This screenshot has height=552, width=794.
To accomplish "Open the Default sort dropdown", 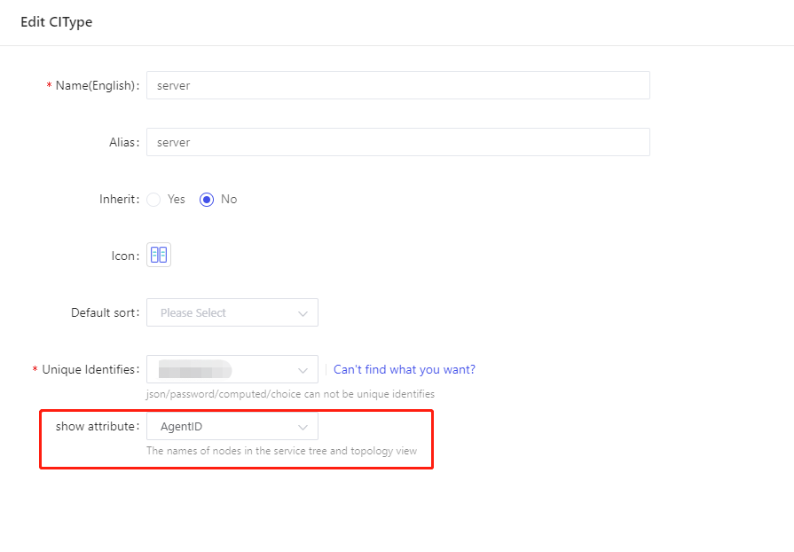I will pyautogui.click(x=232, y=312).
